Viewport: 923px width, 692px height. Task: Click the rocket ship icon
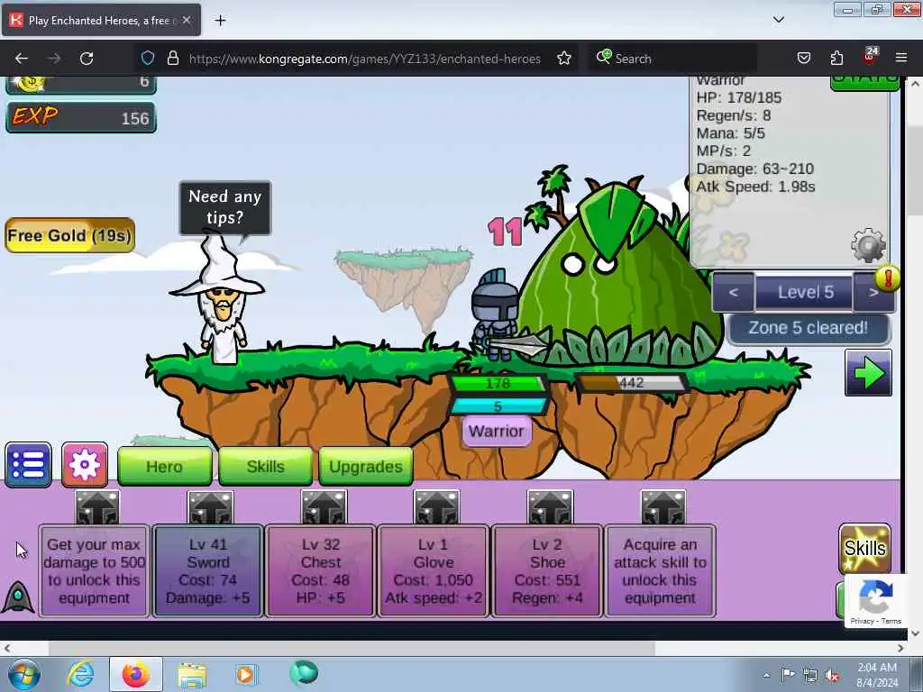pyautogui.click(x=18, y=596)
